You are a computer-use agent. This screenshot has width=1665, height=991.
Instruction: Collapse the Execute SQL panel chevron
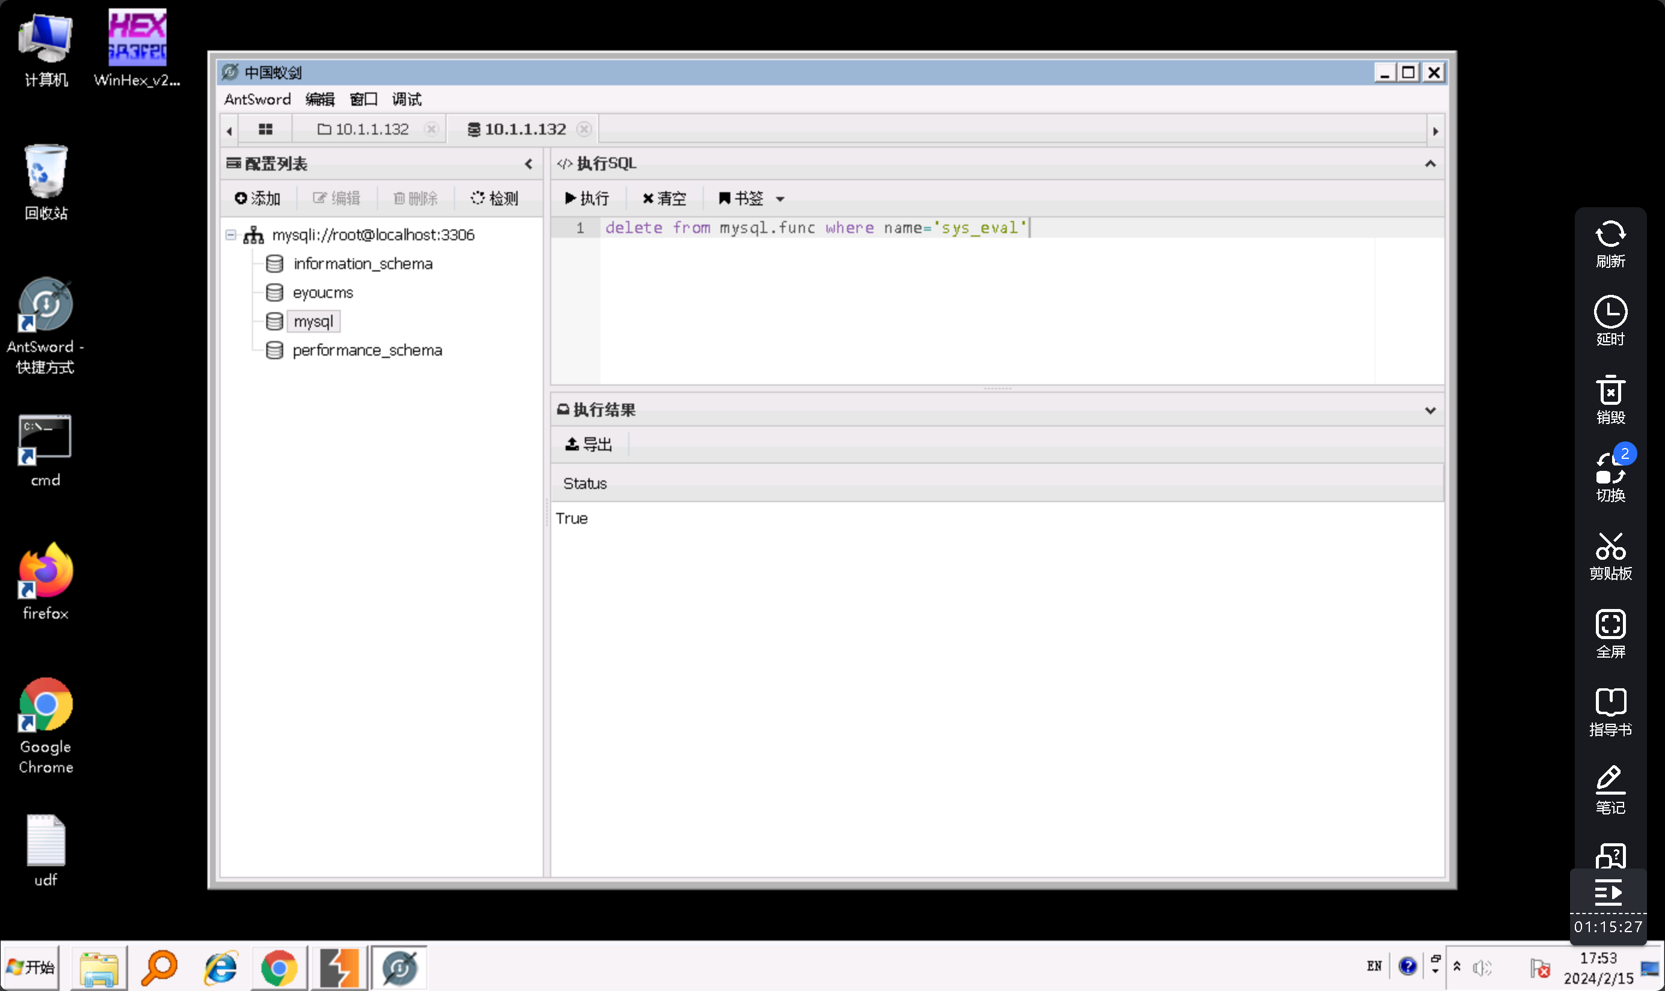1430,163
